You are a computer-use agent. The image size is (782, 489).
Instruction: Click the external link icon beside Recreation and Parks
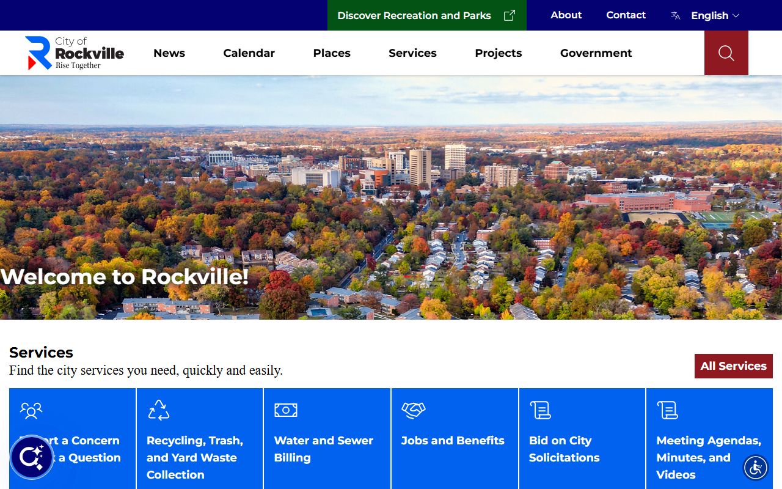pos(509,15)
